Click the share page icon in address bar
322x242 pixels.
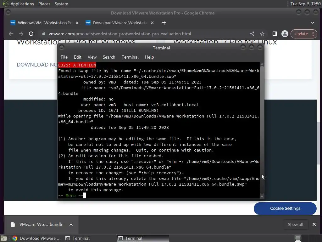point(252,34)
